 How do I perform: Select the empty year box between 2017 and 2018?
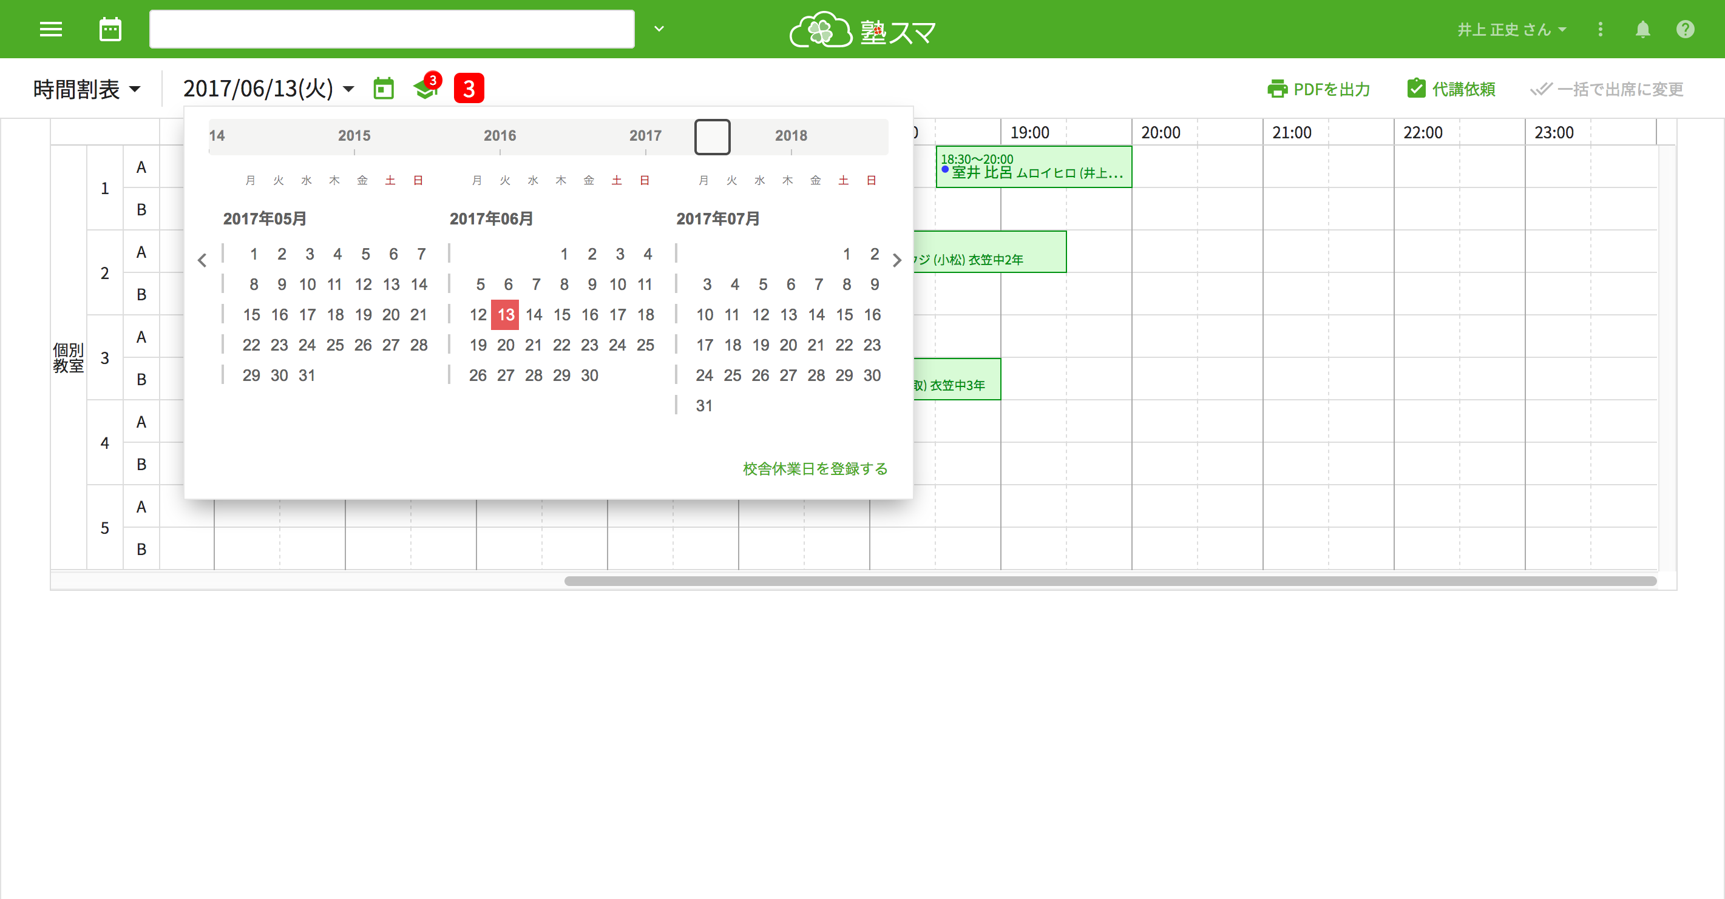(712, 136)
